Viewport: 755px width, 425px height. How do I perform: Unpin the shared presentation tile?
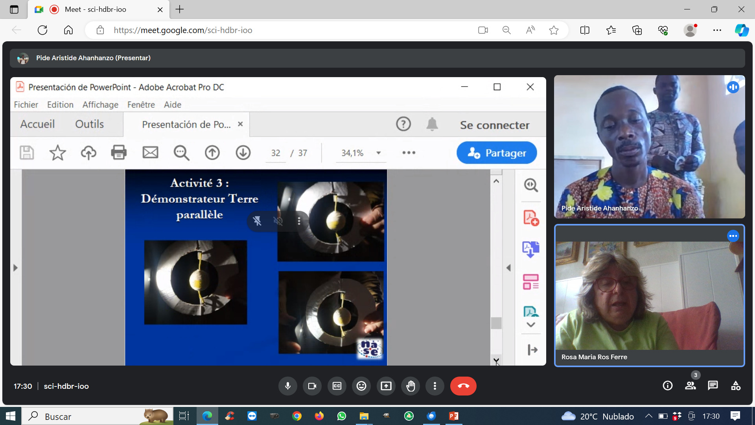click(x=257, y=221)
